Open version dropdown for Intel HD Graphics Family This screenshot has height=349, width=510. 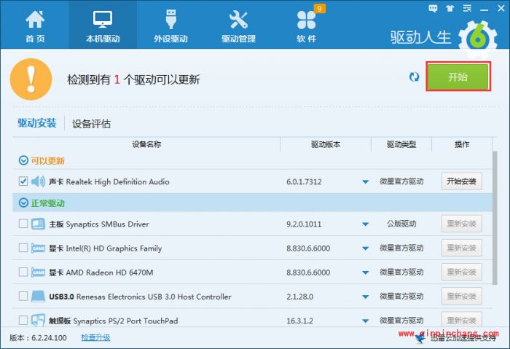pos(366,248)
